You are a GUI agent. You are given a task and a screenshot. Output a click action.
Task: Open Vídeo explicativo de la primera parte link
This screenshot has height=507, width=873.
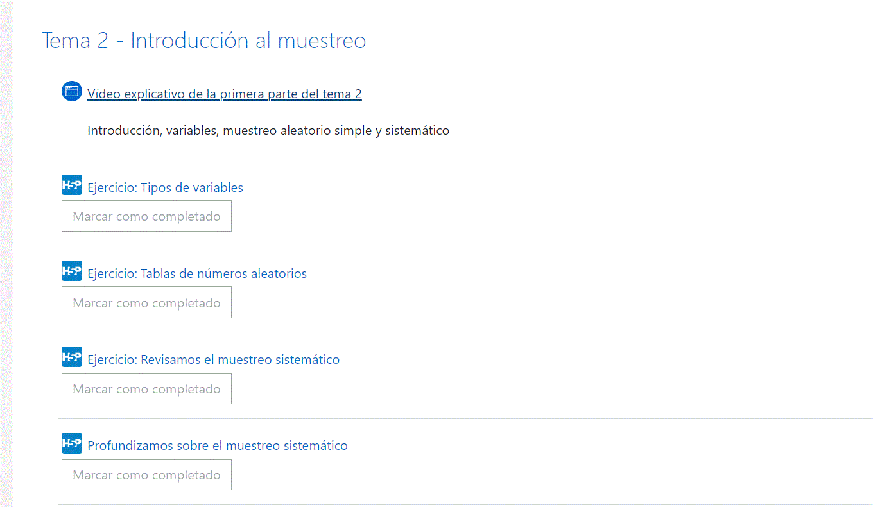[225, 94]
